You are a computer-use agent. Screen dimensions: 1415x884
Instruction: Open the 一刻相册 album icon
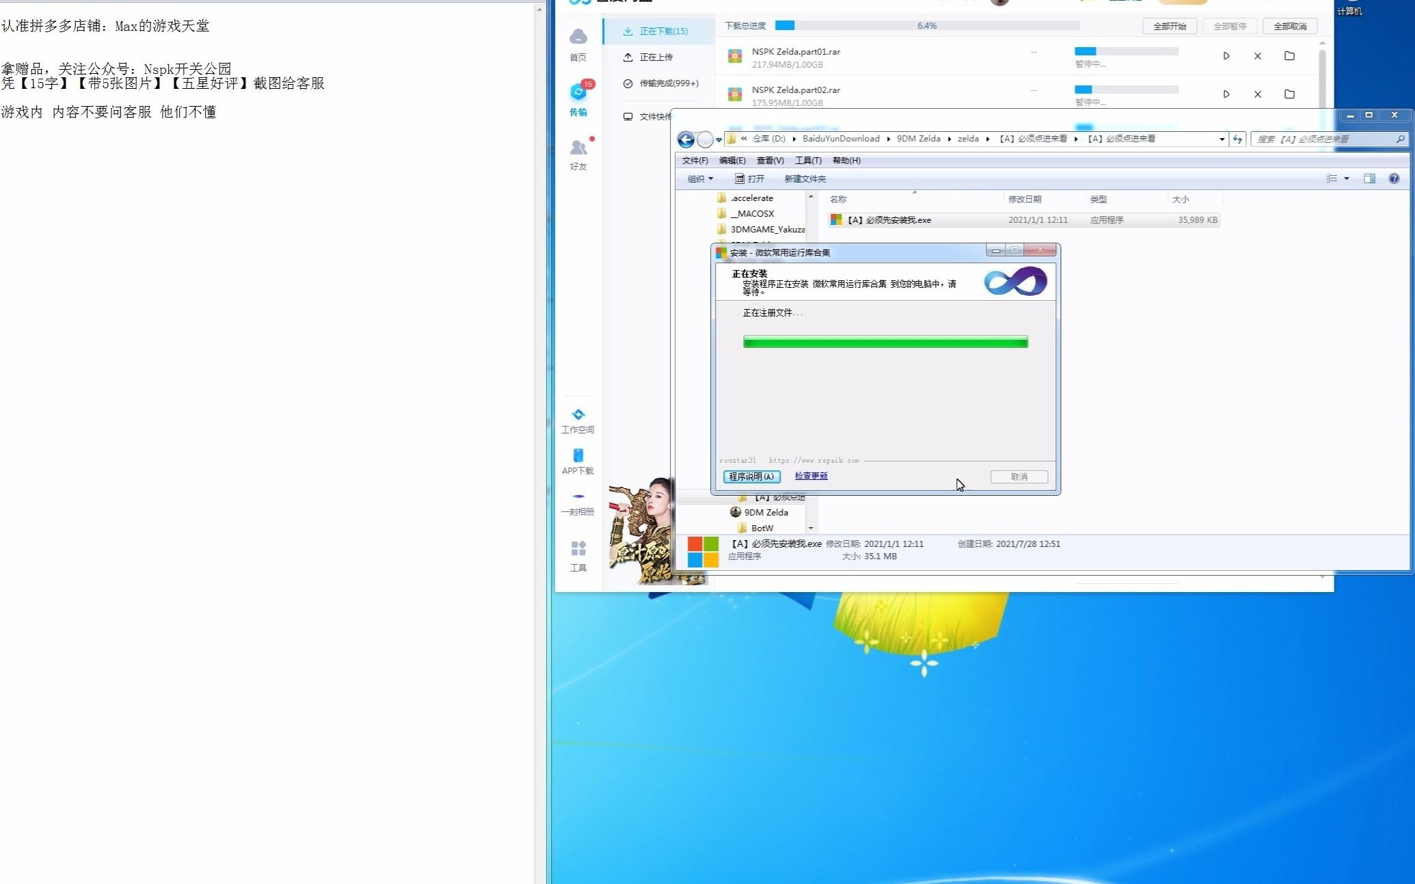(x=578, y=503)
